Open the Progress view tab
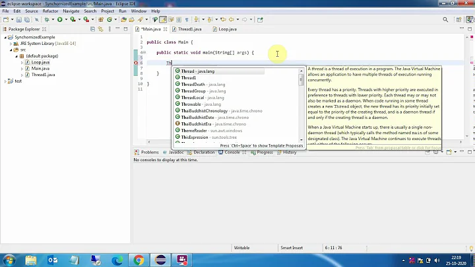 click(262, 152)
